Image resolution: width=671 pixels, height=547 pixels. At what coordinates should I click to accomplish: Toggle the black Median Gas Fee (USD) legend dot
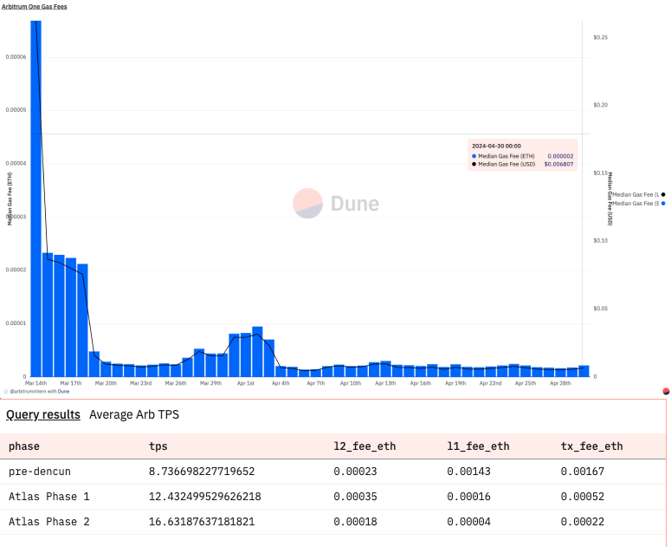tap(663, 194)
